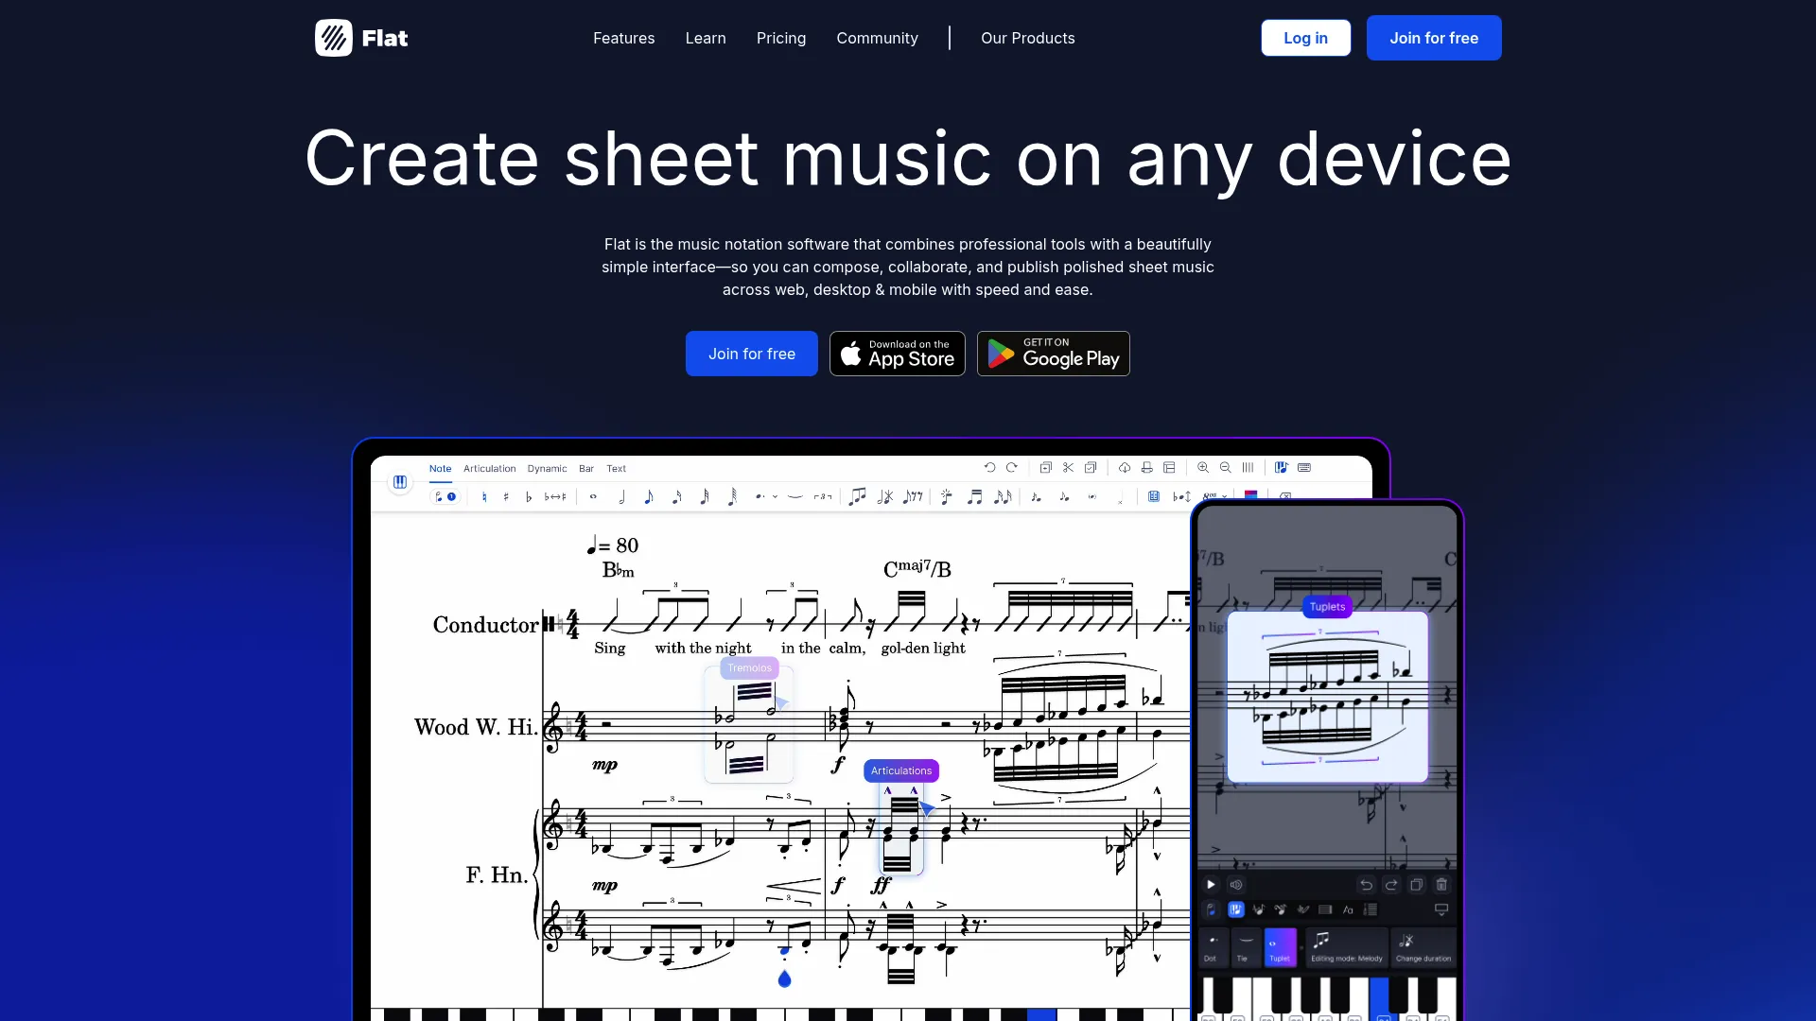The height and width of the screenshot is (1021, 1816).
Task: Toggle the voice selector pill with blue dot
Action: point(445,496)
